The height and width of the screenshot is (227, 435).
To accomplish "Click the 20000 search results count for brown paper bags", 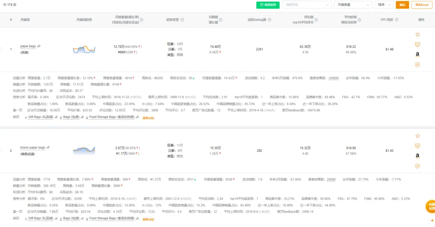I will click(x=331, y=180).
